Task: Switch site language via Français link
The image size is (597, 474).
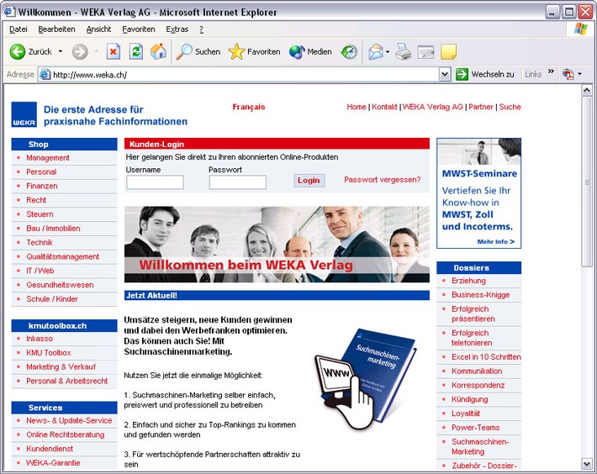Action: click(x=248, y=107)
